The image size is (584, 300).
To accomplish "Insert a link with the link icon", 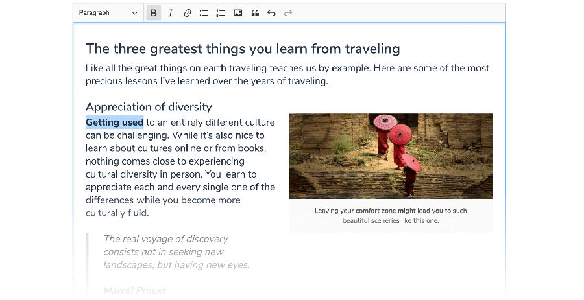I will pos(188,13).
